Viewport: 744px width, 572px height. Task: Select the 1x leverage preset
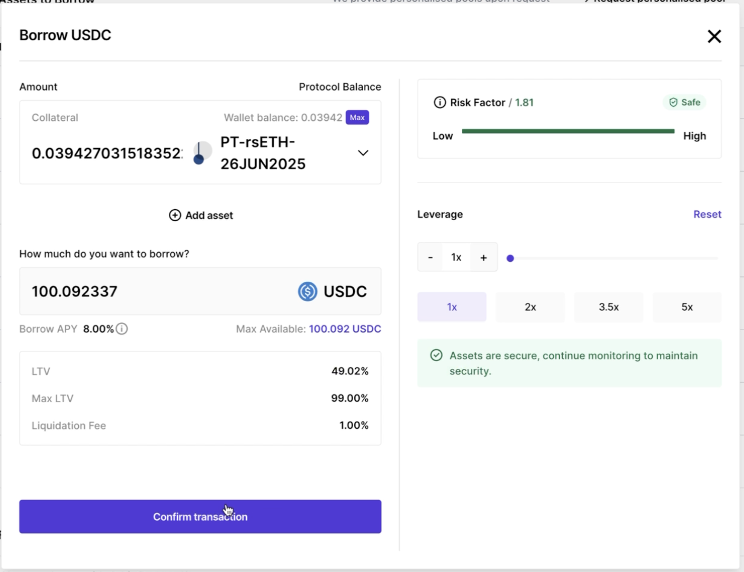click(x=451, y=307)
